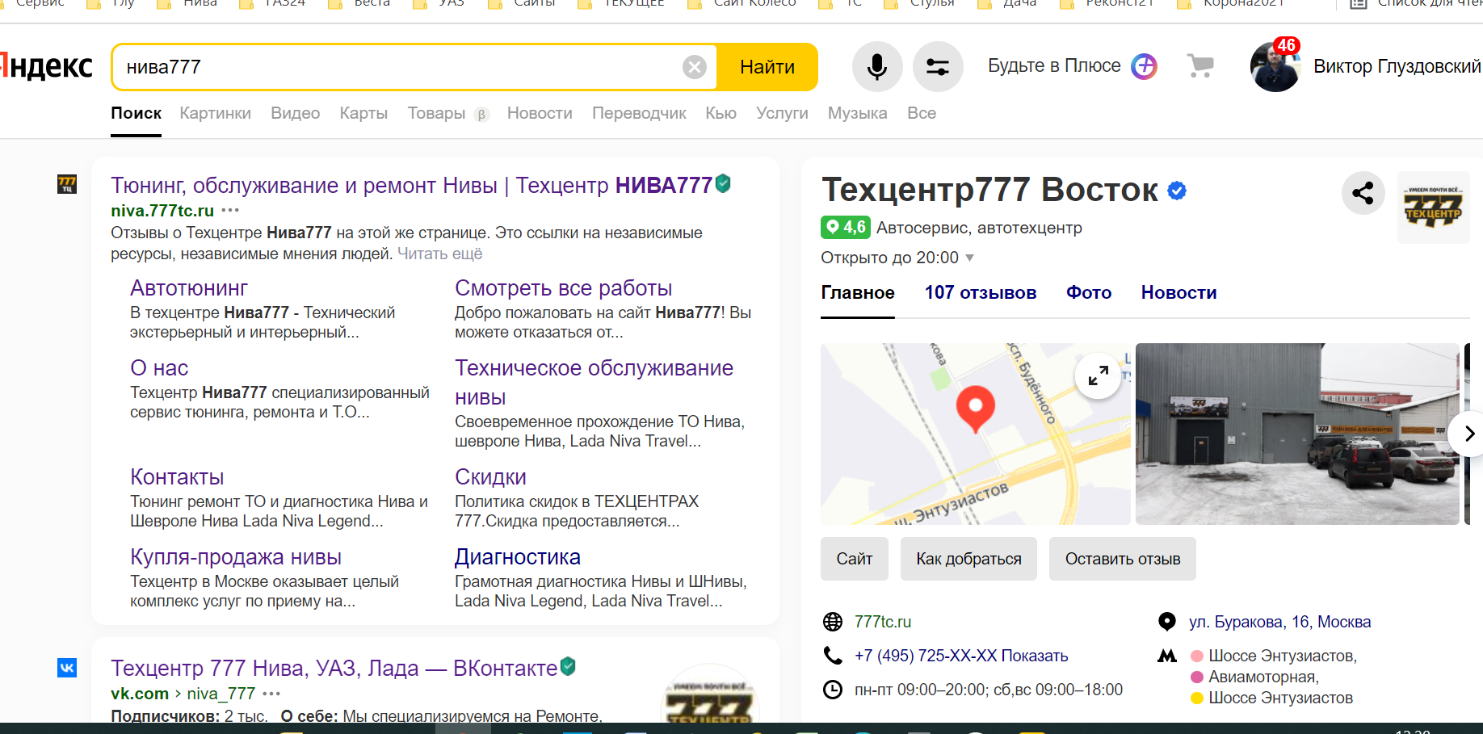Click the yellow Найти search button

[x=767, y=67]
